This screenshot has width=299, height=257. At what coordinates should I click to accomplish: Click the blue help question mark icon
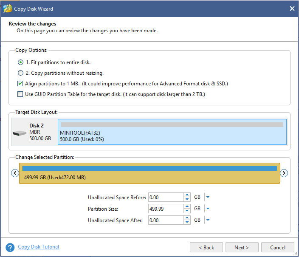click(10, 248)
